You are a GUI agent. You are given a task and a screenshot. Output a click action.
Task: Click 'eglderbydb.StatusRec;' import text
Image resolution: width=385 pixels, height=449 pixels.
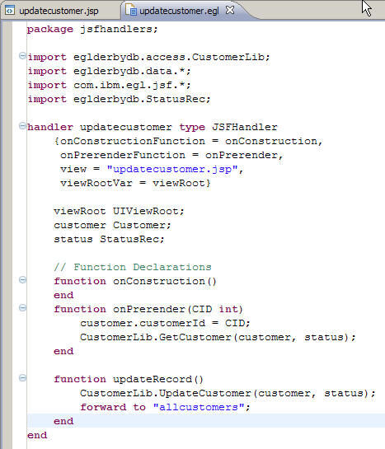tap(142, 99)
